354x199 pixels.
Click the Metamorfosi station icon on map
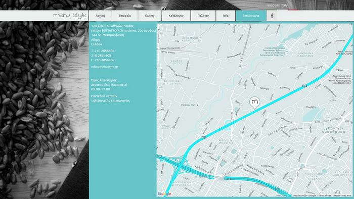[x=211, y=177]
